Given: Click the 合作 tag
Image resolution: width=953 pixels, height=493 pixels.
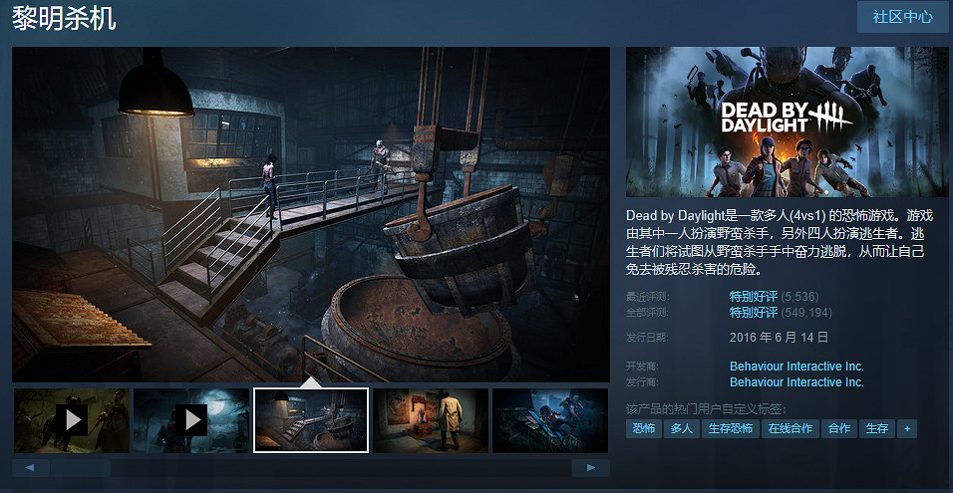Looking at the screenshot, I should [x=839, y=428].
